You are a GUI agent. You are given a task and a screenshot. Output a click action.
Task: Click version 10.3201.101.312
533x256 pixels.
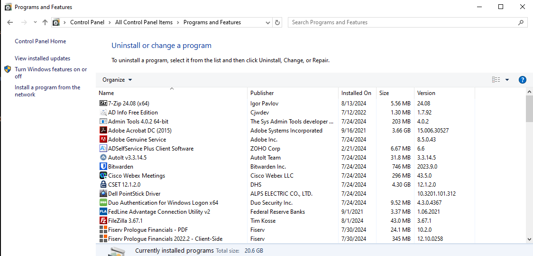[436, 194]
